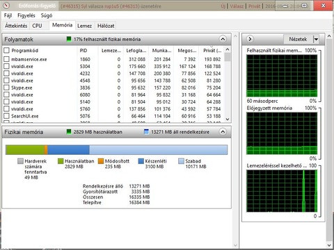Viewport: 334px width, 250px height.
Task: Switch to the CPU tab
Action: [x=37, y=26]
